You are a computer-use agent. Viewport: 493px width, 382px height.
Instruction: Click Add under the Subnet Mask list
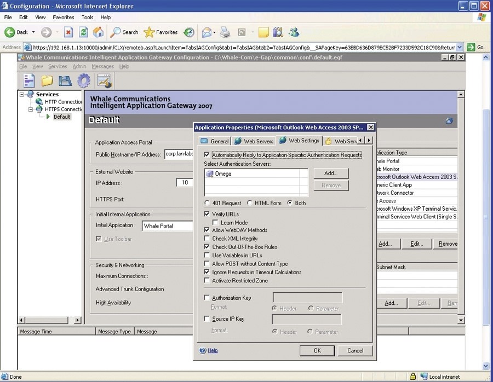391,303
